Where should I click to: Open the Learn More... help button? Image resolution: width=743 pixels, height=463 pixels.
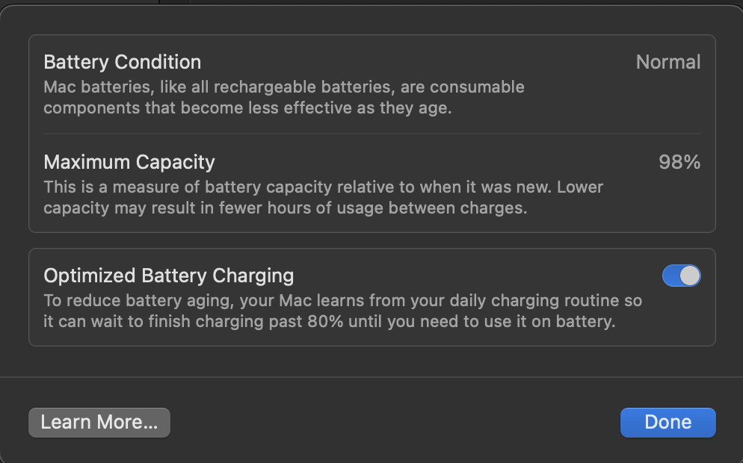(99, 422)
